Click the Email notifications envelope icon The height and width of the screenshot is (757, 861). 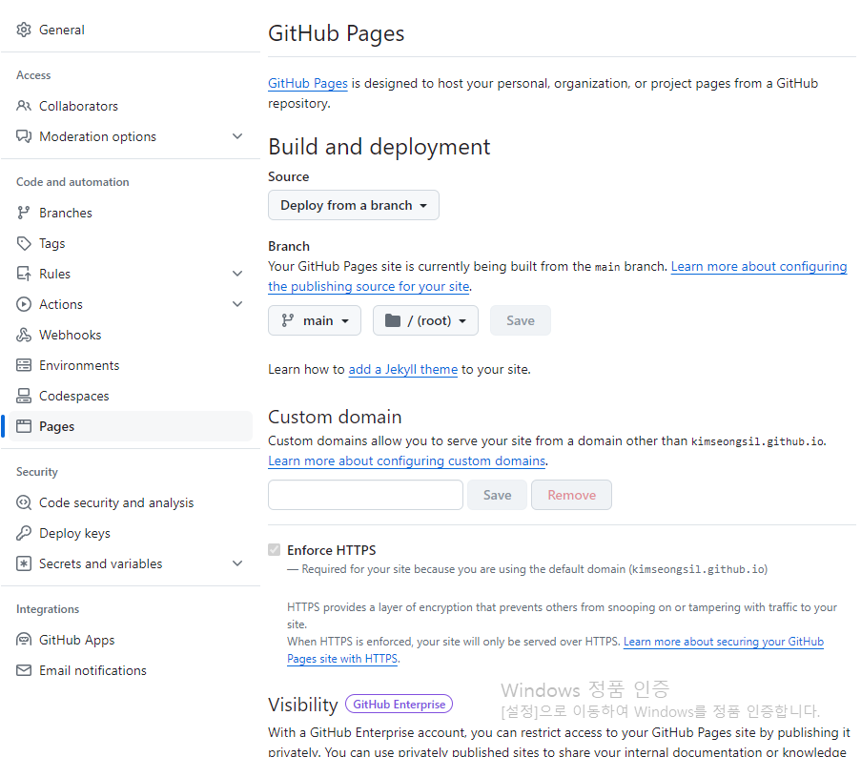pyautogui.click(x=24, y=670)
